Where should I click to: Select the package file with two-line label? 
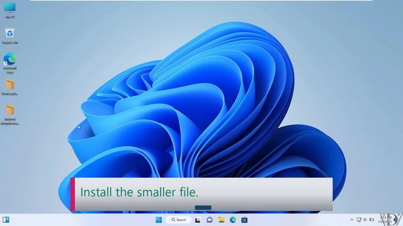point(10,115)
